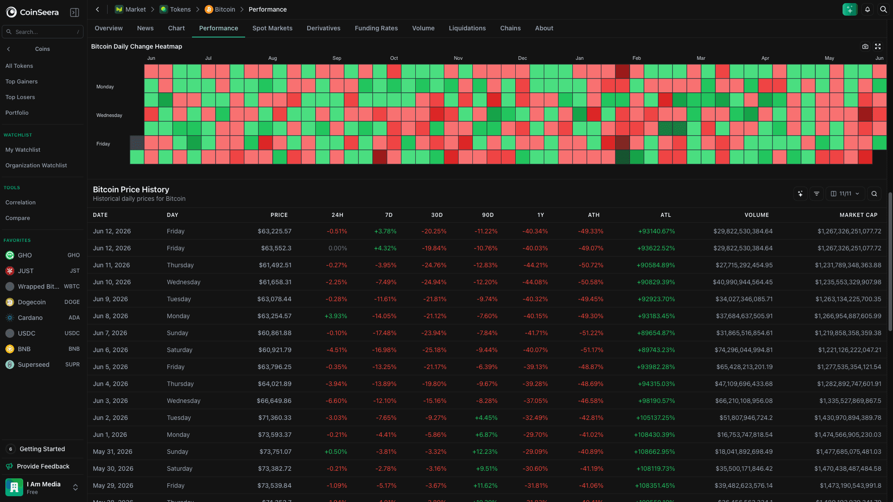Switch to the Overview tab
Screen dimensions: 893x502
108,28
